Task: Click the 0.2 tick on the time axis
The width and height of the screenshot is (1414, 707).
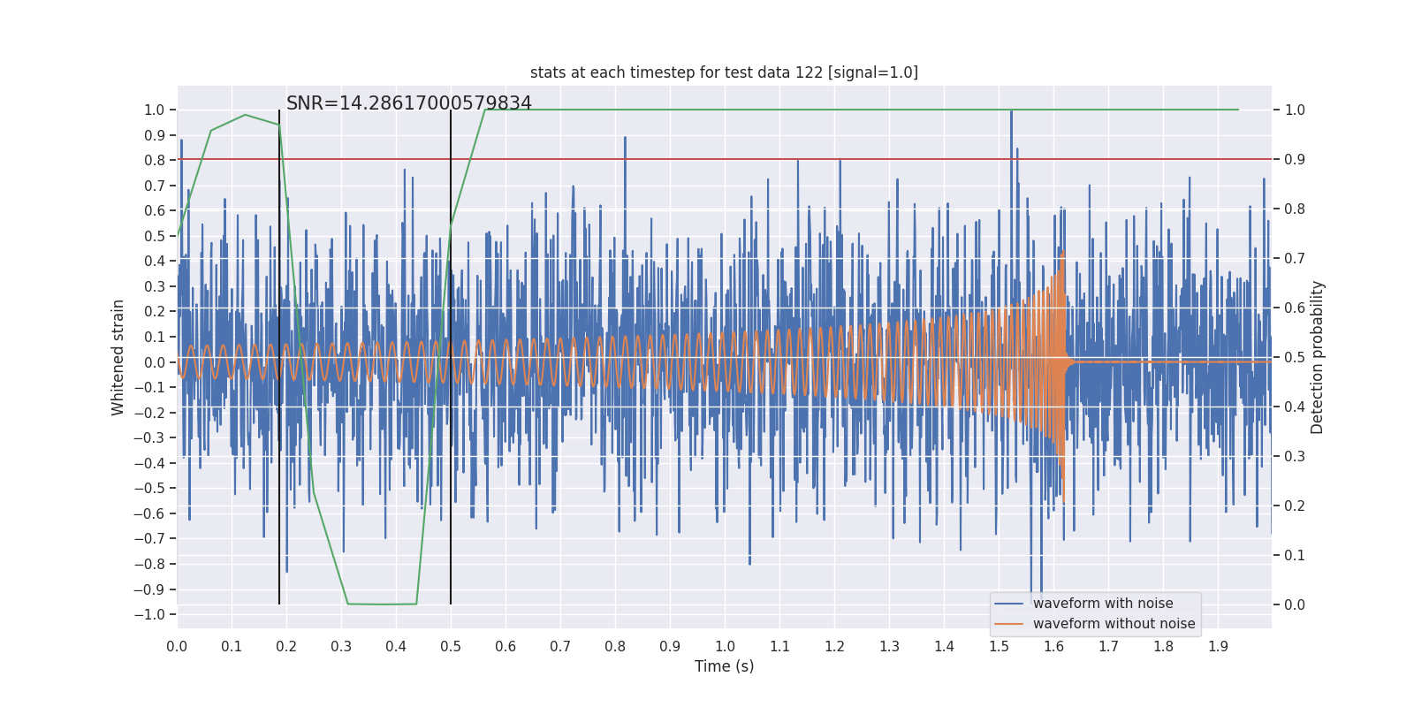Action: [x=286, y=647]
